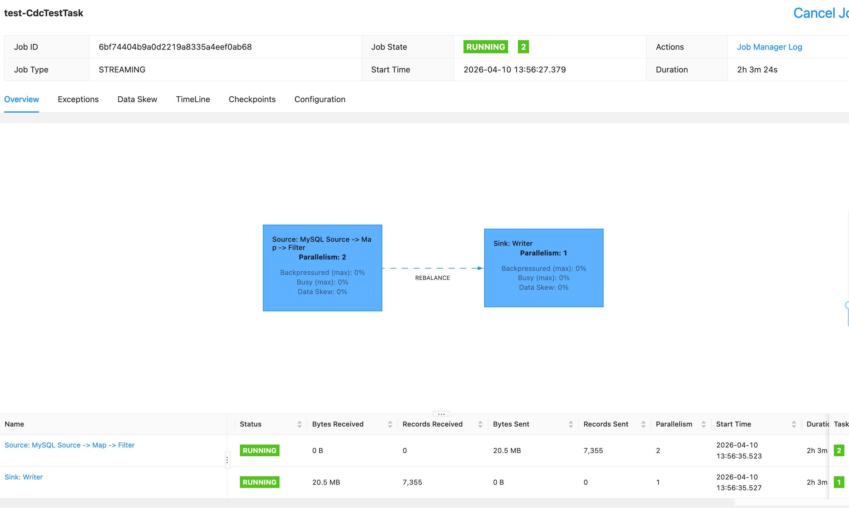Screen dimensions: 849x508
Task: Sort by Parallelism column
Action: 703,424
